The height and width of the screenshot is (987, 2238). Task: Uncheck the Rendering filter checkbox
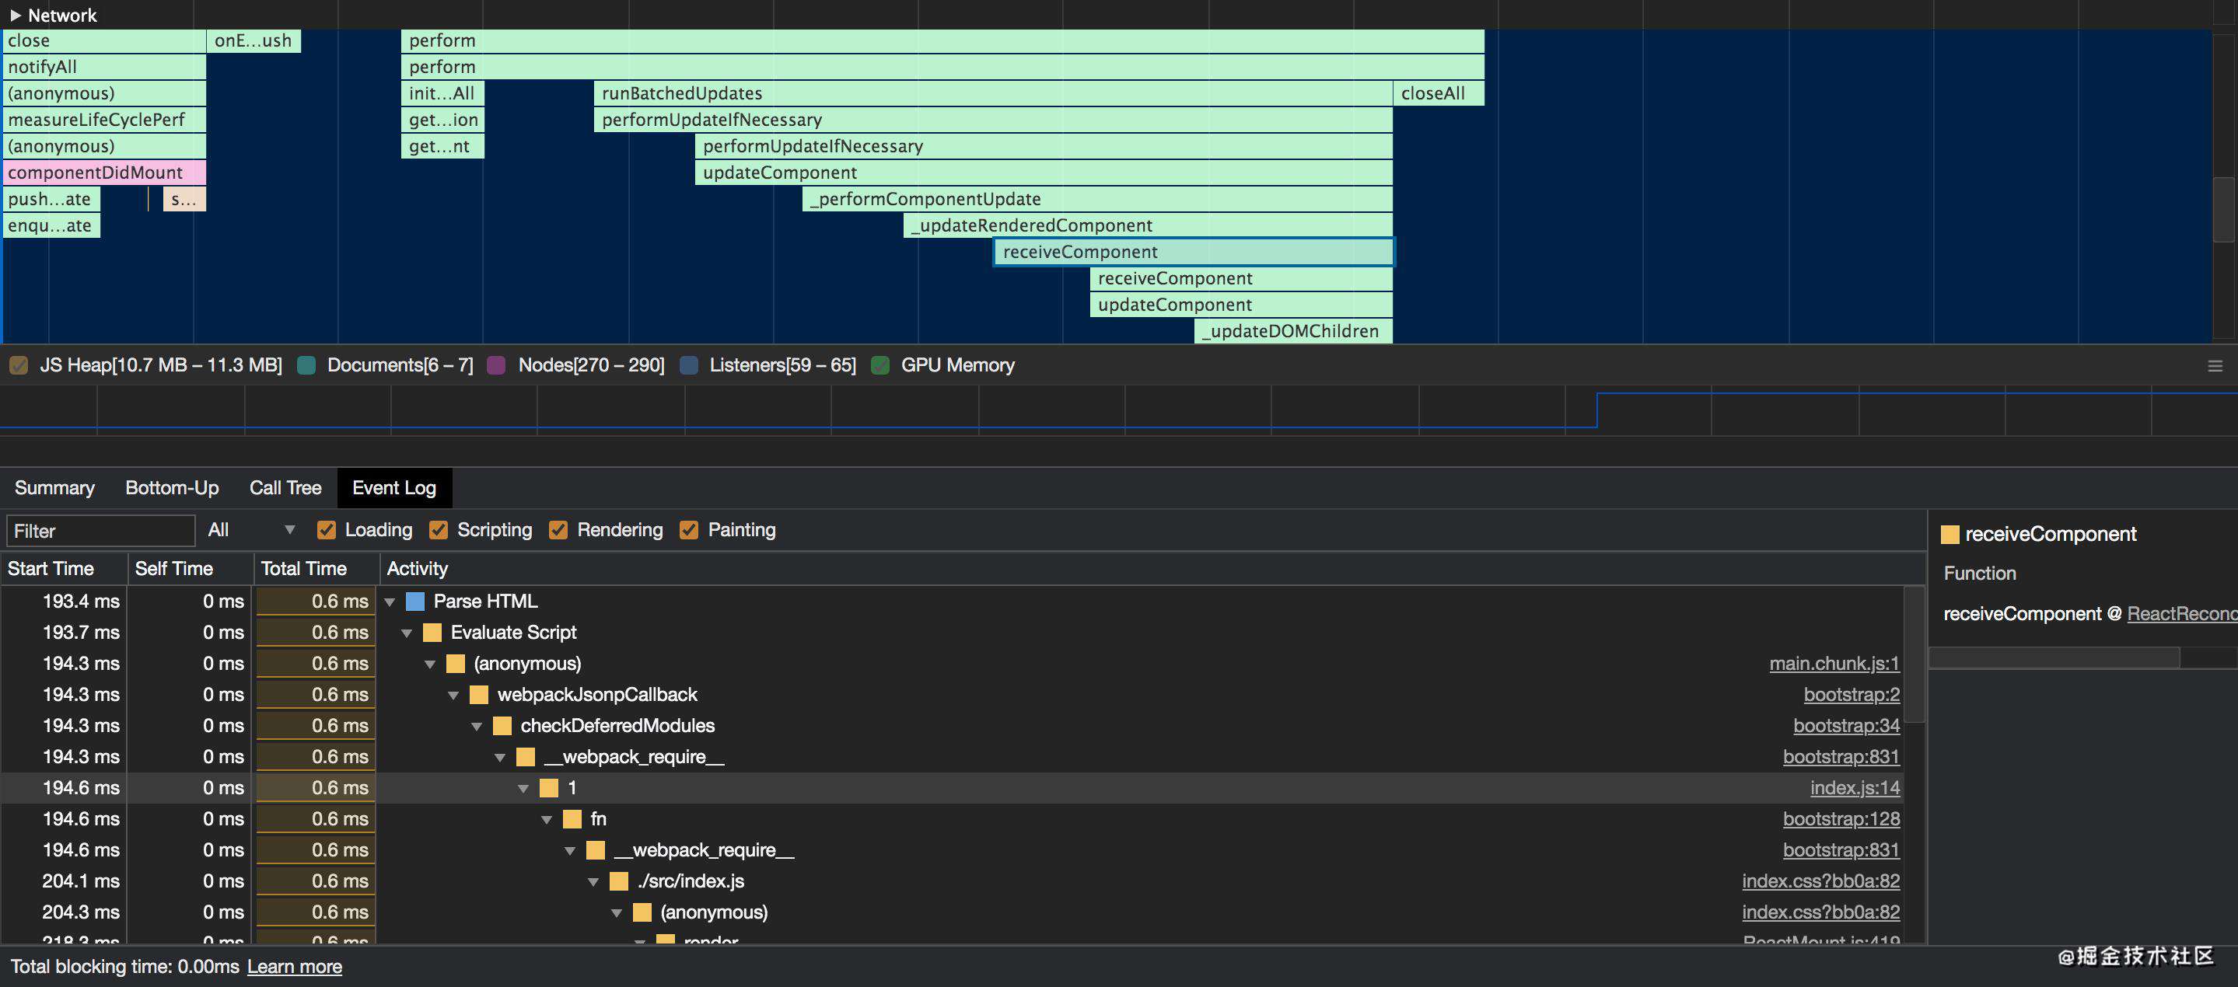pyautogui.click(x=558, y=529)
